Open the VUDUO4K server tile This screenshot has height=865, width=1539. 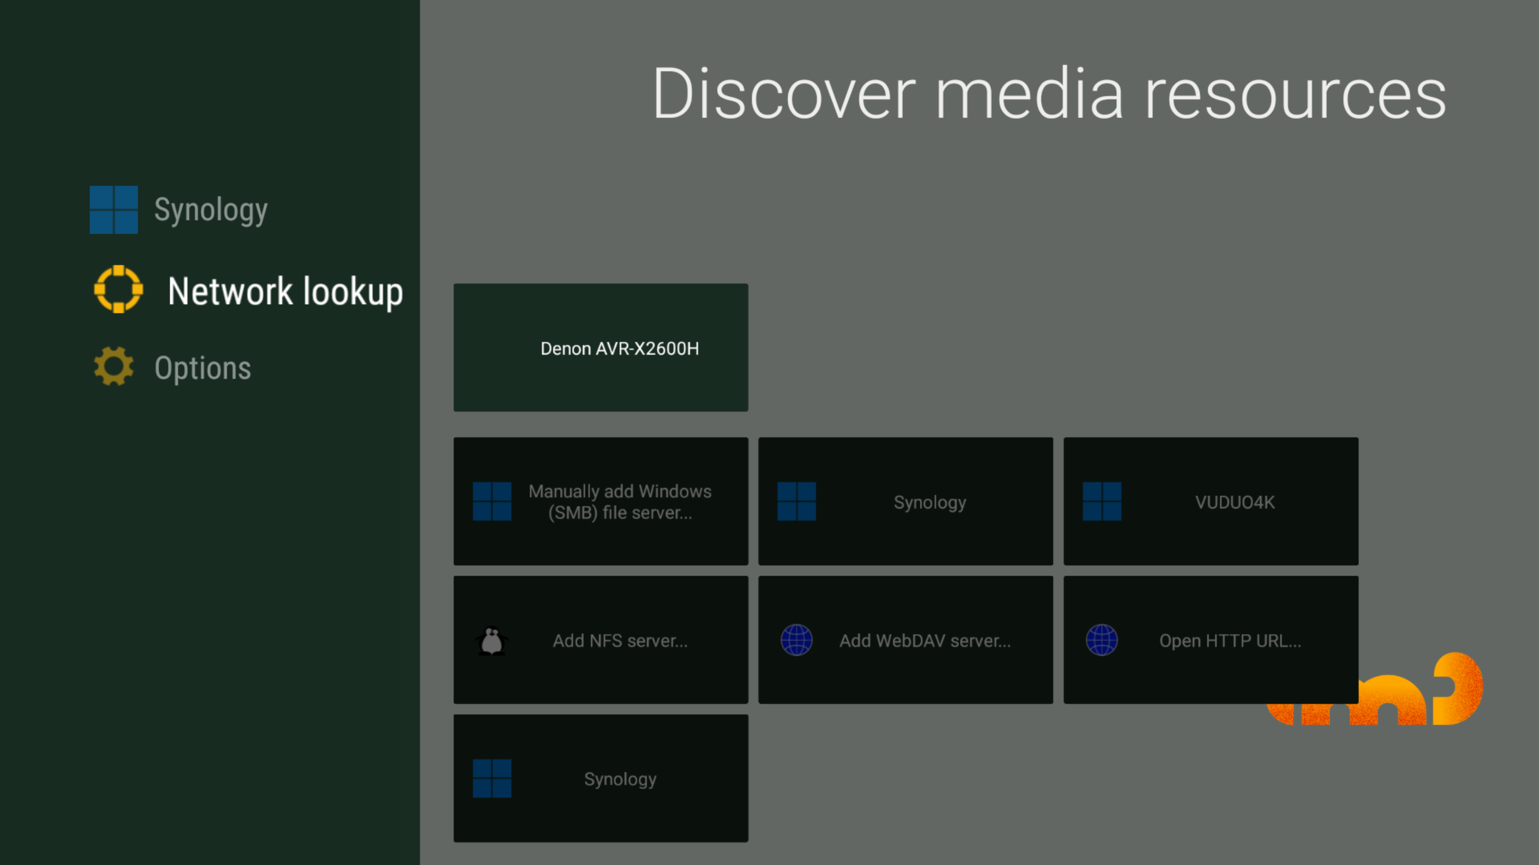[x=1210, y=501]
